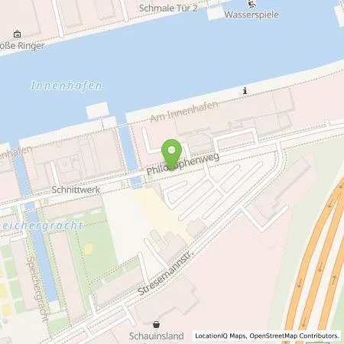
Task: Click the museum icon above Große Ringer
Action: point(17,34)
